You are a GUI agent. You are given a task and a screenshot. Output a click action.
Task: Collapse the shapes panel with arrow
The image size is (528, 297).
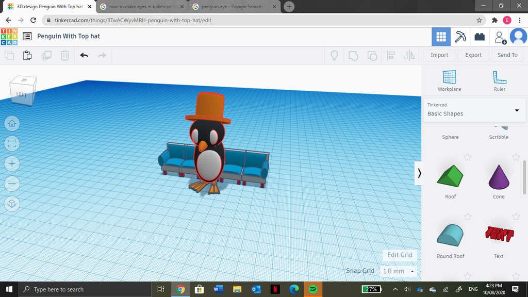point(419,173)
